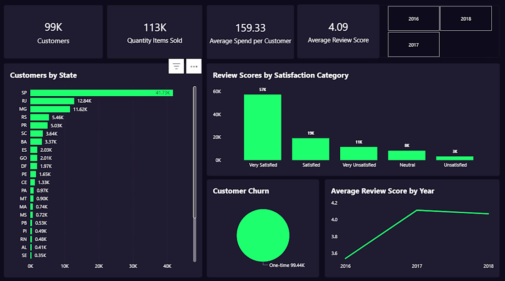Screen dimensions: 505x281
Task: Select the 2018 year slicer tile
Action: click(466, 19)
